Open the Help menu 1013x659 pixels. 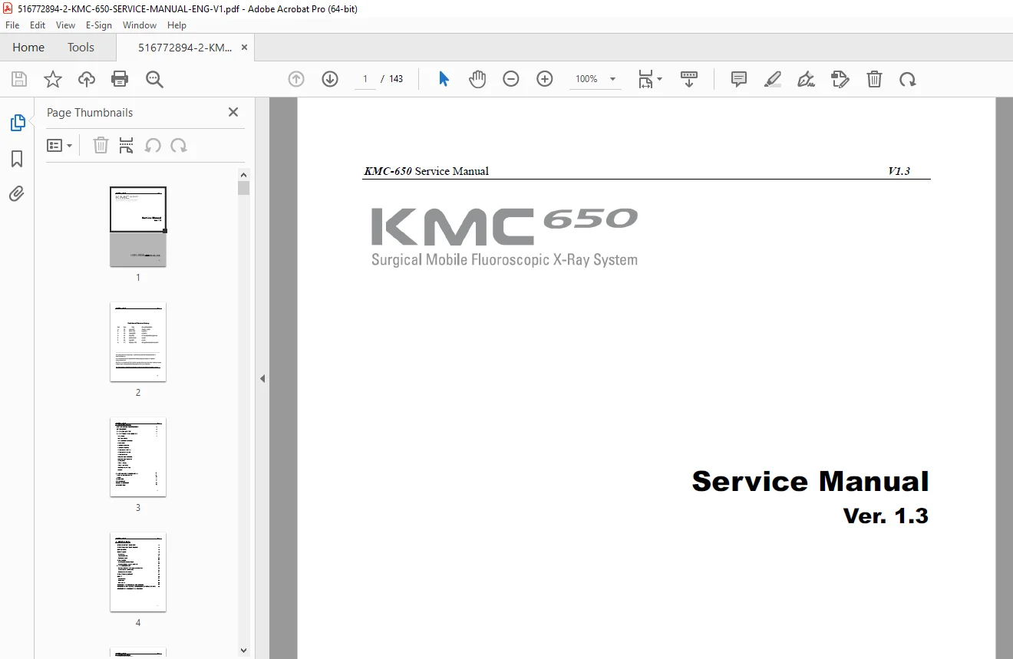point(177,25)
